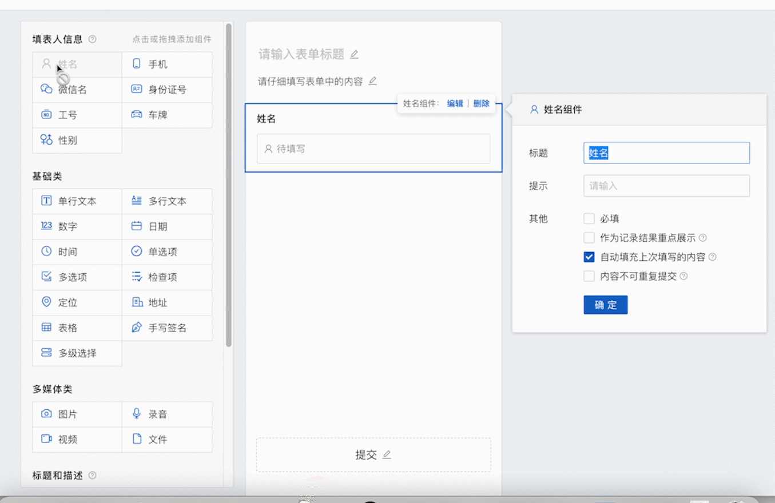
Task: Edit the form title 请输入表单标题
Action: click(302, 54)
